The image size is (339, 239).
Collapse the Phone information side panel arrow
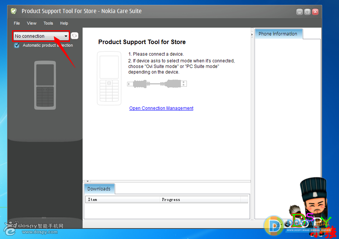click(252, 34)
